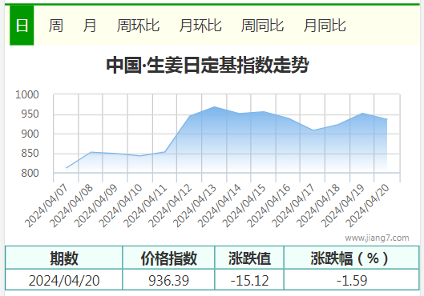Click the 期数 column header
The image size is (424, 296).
(64, 258)
